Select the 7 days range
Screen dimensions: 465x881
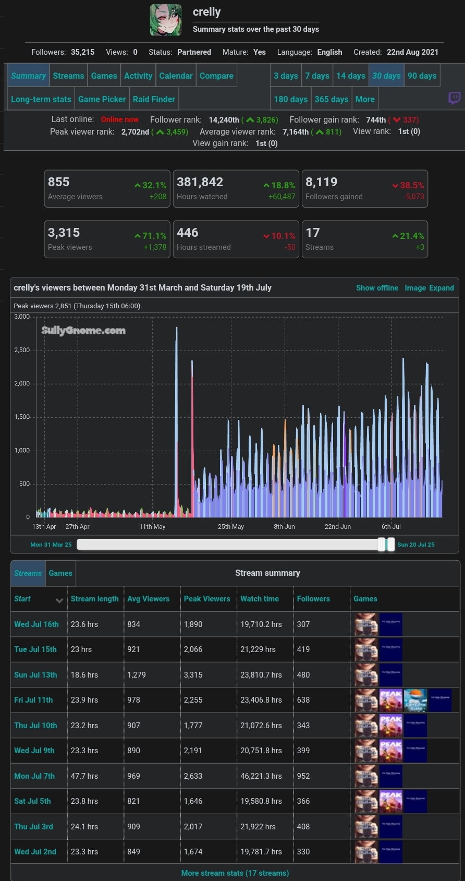(317, 76)
